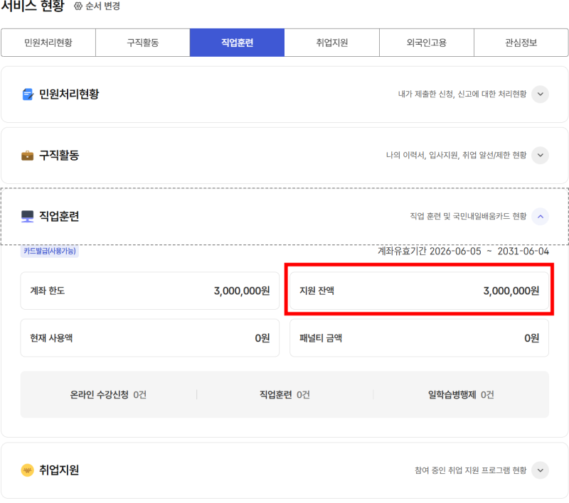
Task: Click the 패널티 금액 card
Action: pos(419,337)
